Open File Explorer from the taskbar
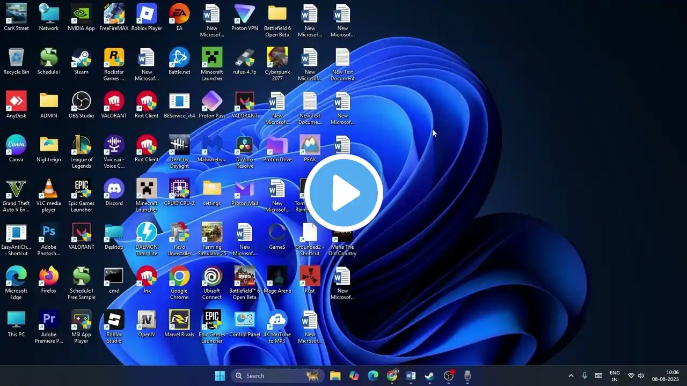The image size is (687, 386). point(335,376)
